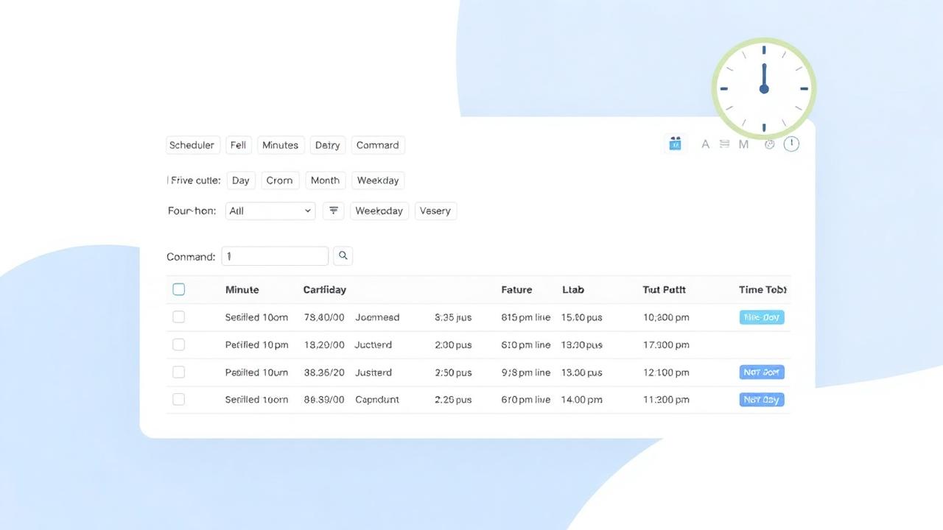Image resolution: width=943 pixels, height=530 pixels.
Task: Click the 18,20/00 cell
Action: click(324, 344)
